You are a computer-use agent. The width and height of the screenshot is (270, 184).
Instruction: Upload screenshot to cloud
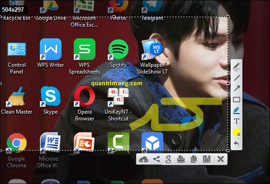143,160
